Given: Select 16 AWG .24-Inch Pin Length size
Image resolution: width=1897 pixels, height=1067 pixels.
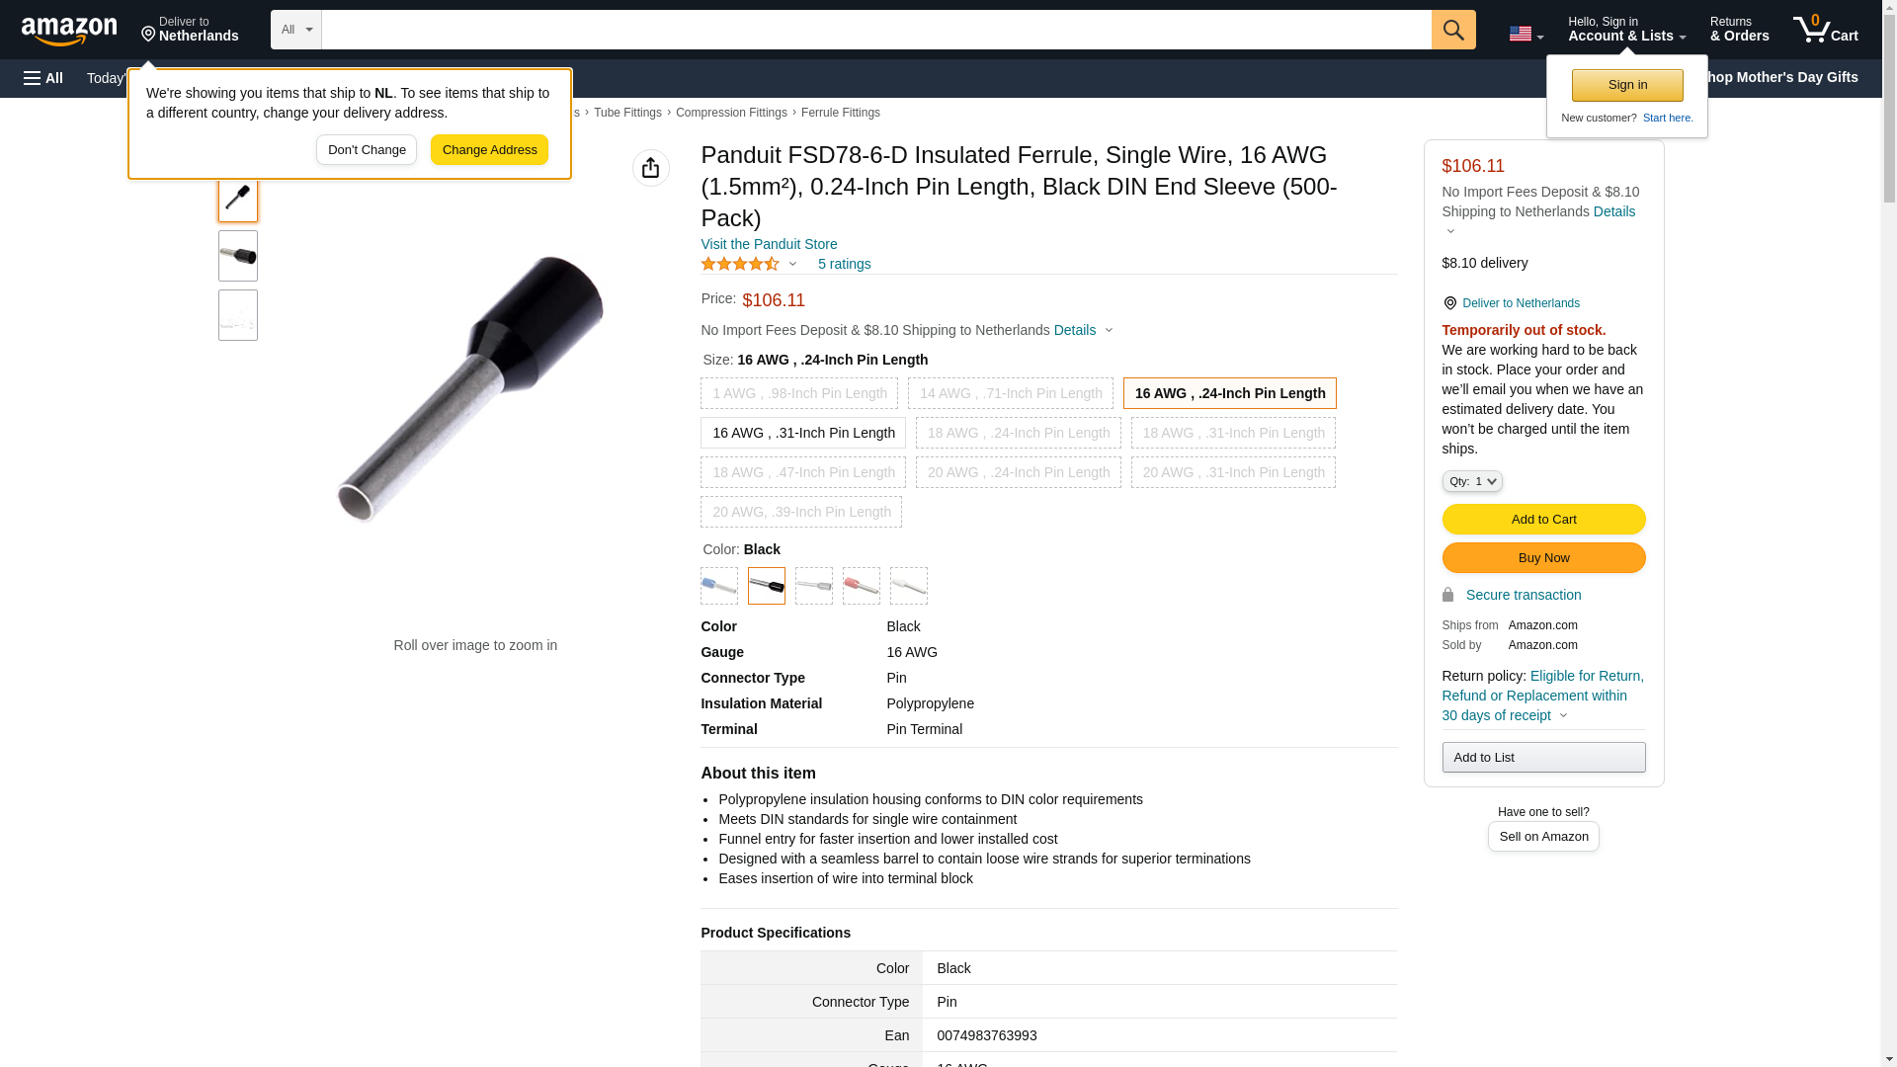Looking at the screenshot, I should 1229,393.
